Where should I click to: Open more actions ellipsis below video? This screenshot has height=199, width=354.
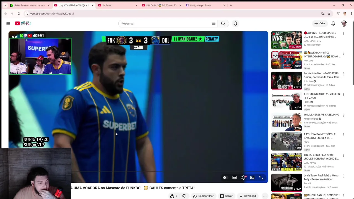(x=265, y=196)
